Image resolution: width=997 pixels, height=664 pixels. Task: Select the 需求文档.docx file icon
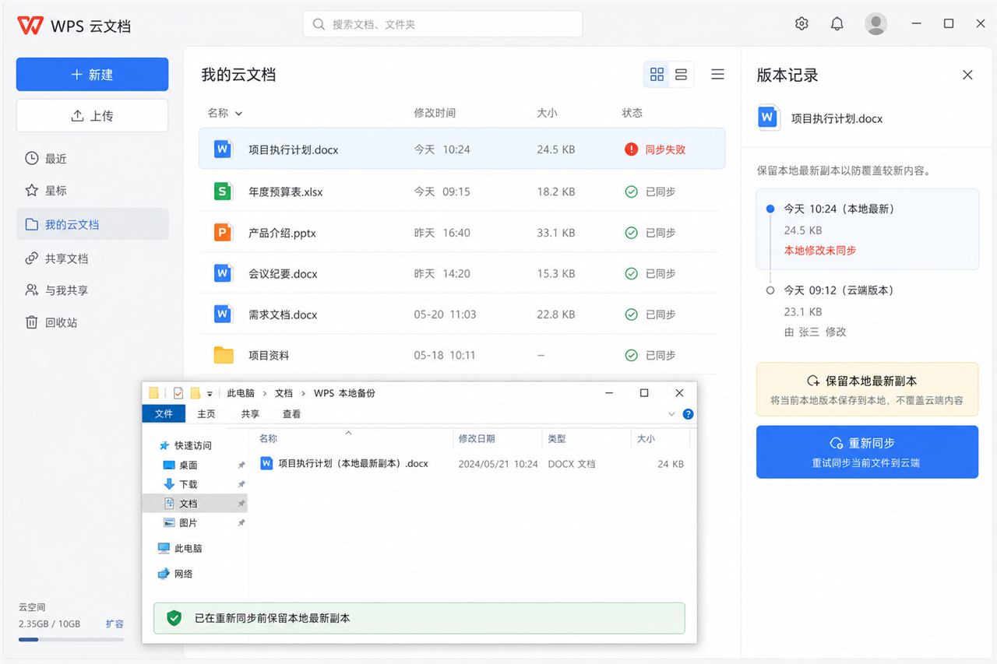coord(224,314)
